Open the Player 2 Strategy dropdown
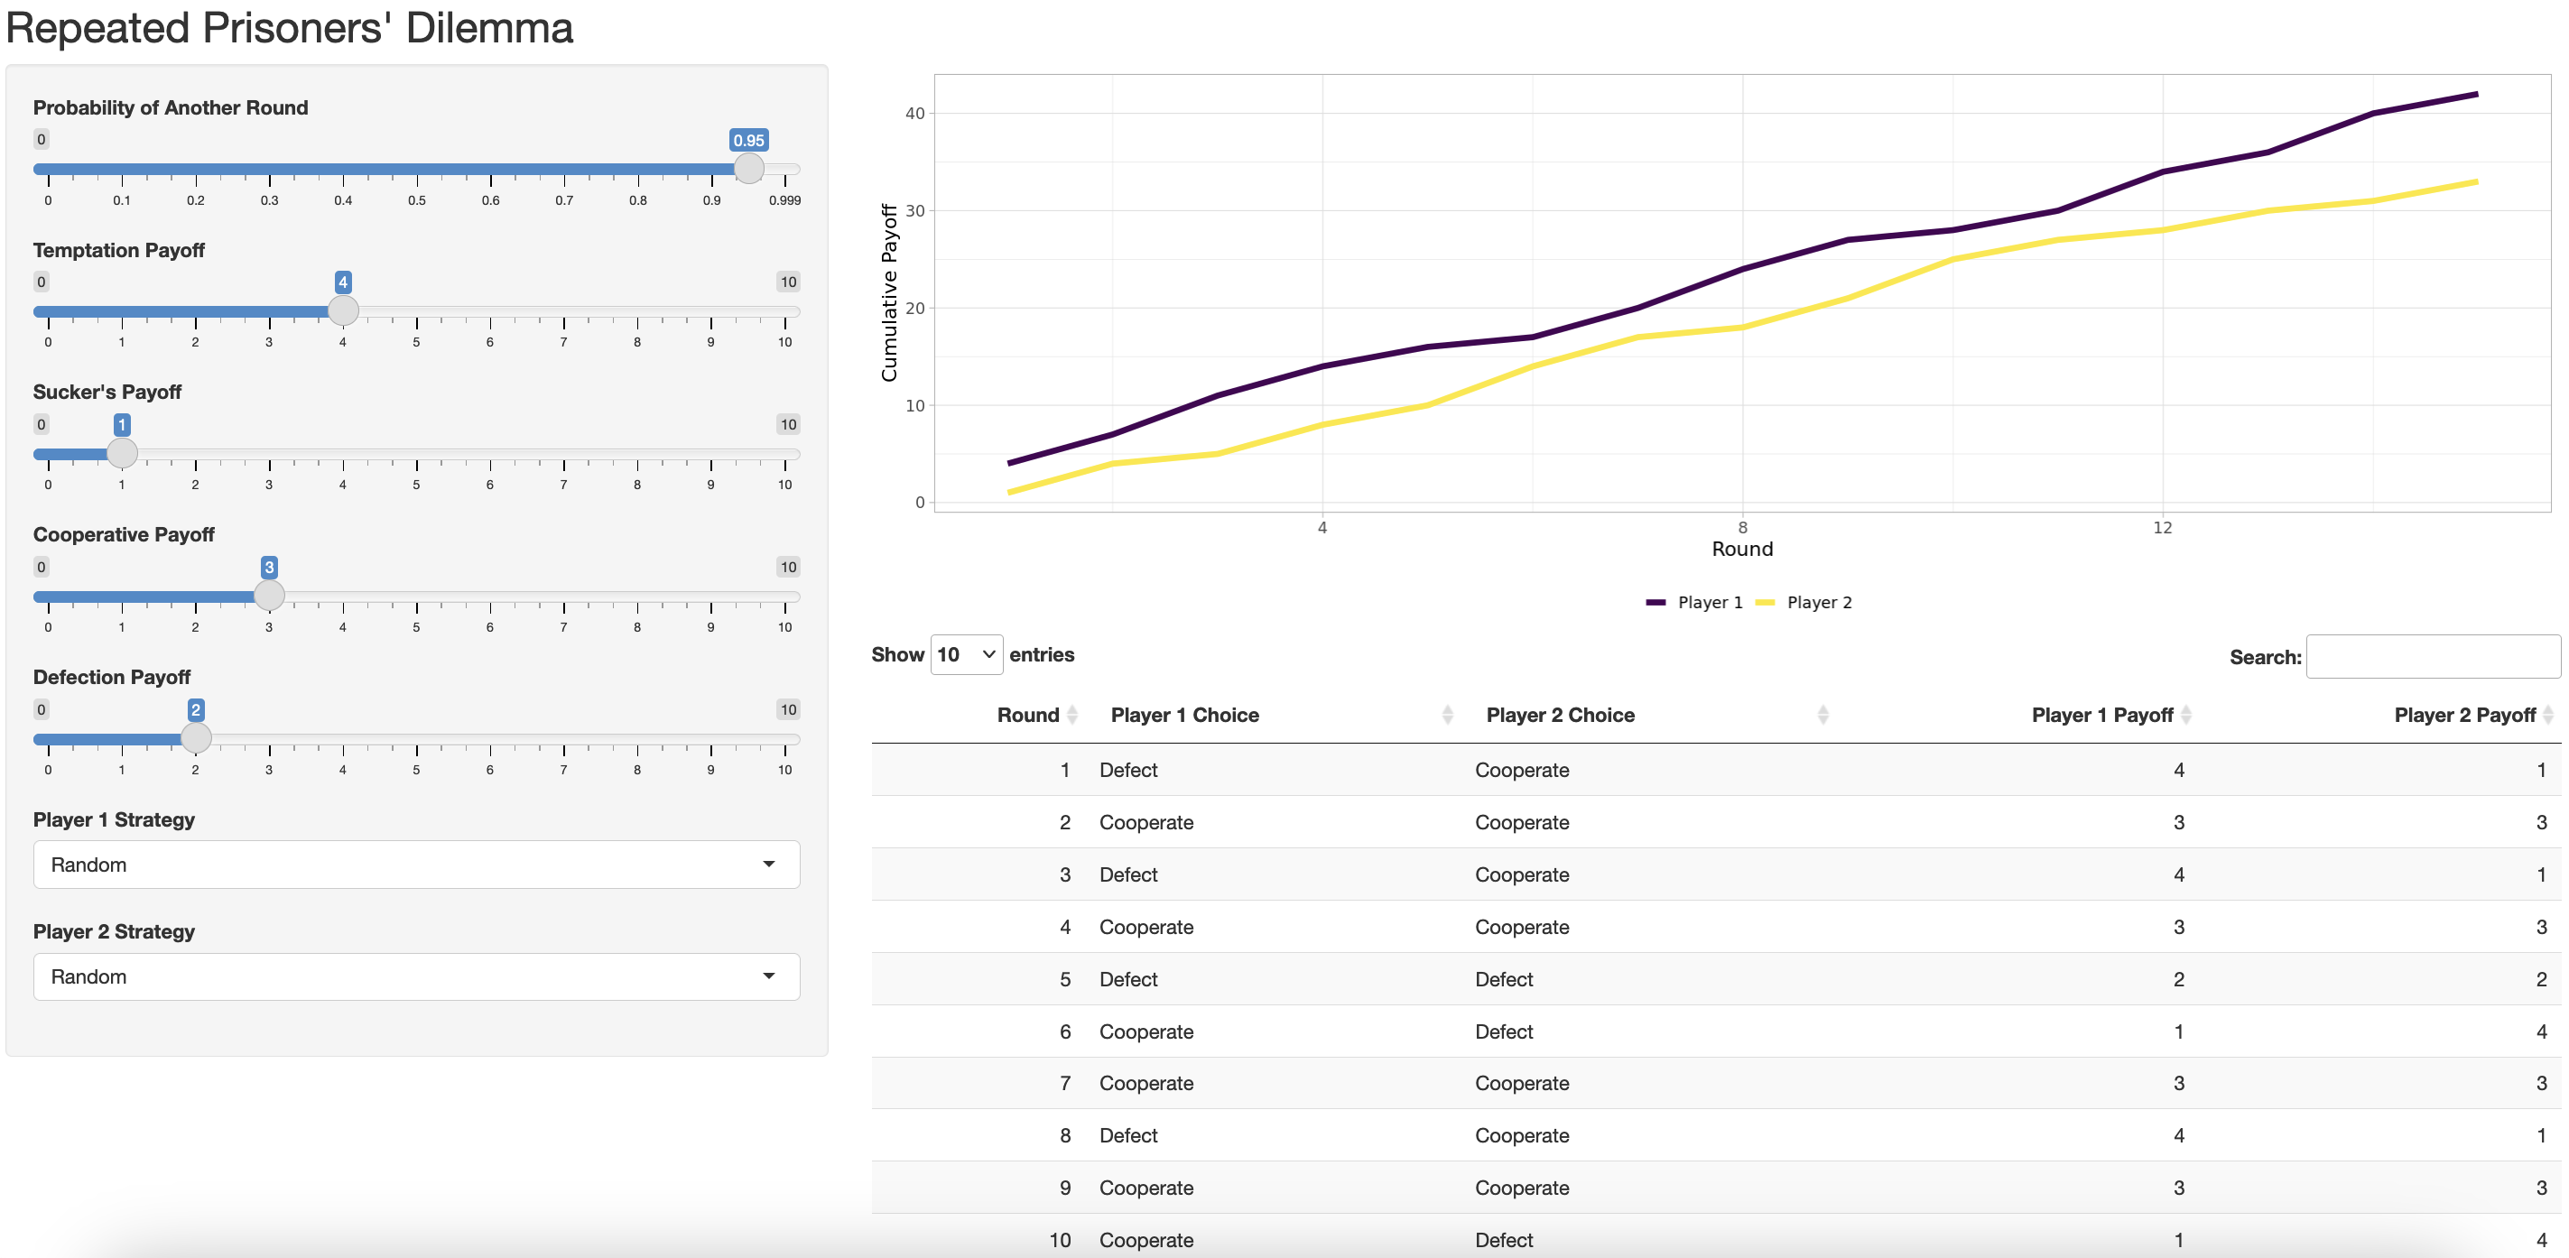This screenshot has width=2569, height=1258. point(416,977)
